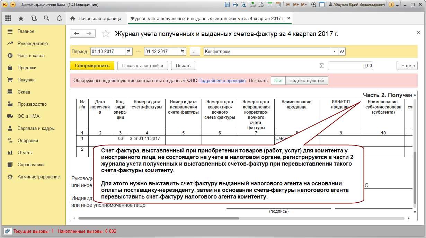Click the period end date field 31.12.2017
This screenshot has width=426, height=238.
click(x=161, y=51)
